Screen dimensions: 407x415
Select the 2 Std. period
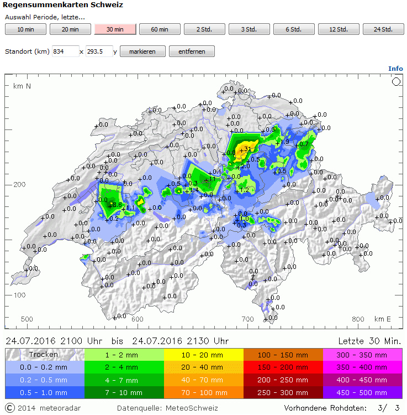pyautogui.click(x=204, y=29)
